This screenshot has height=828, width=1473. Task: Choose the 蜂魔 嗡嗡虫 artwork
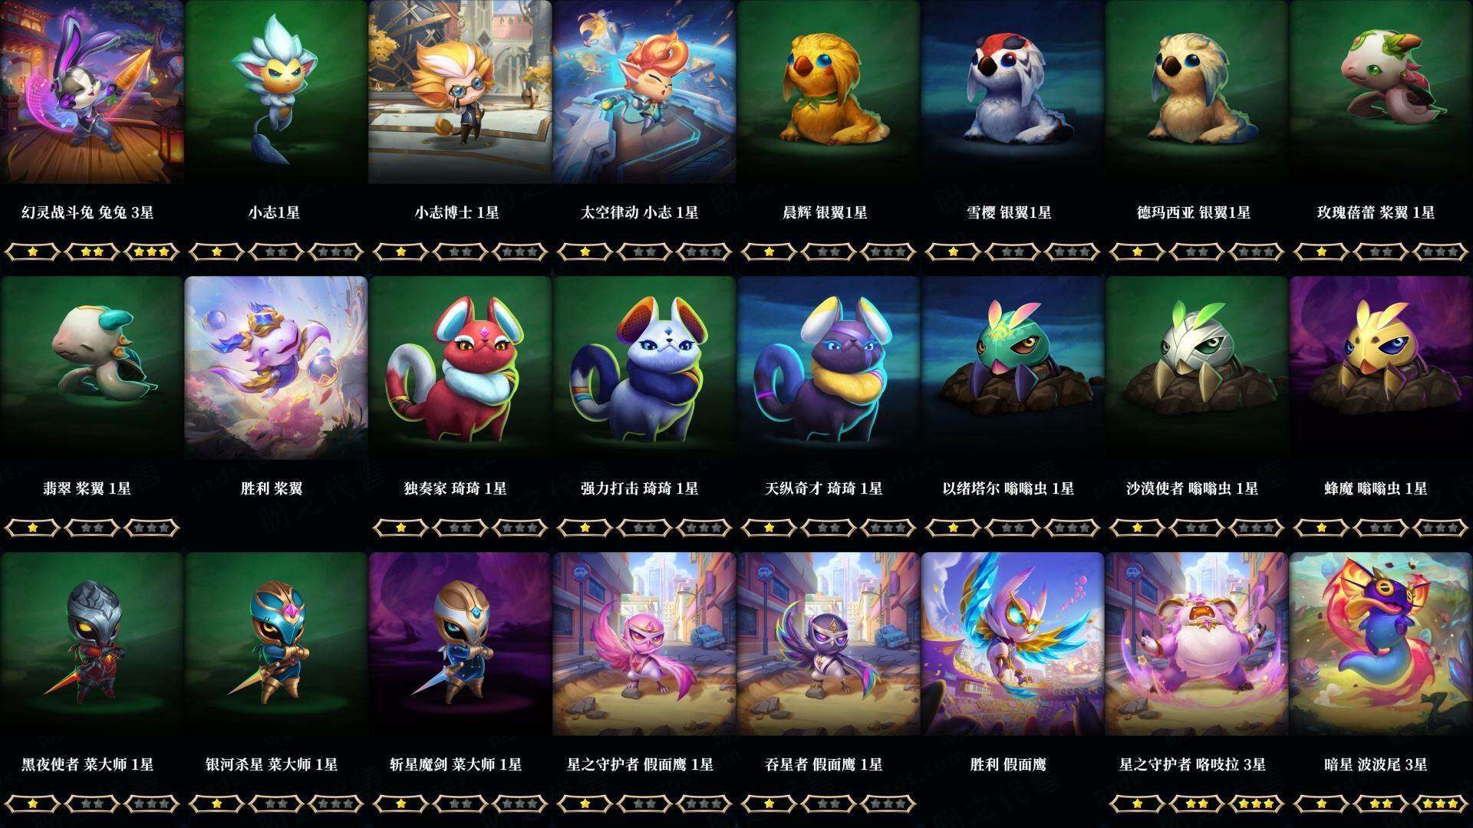click(x=1381, y=368)
